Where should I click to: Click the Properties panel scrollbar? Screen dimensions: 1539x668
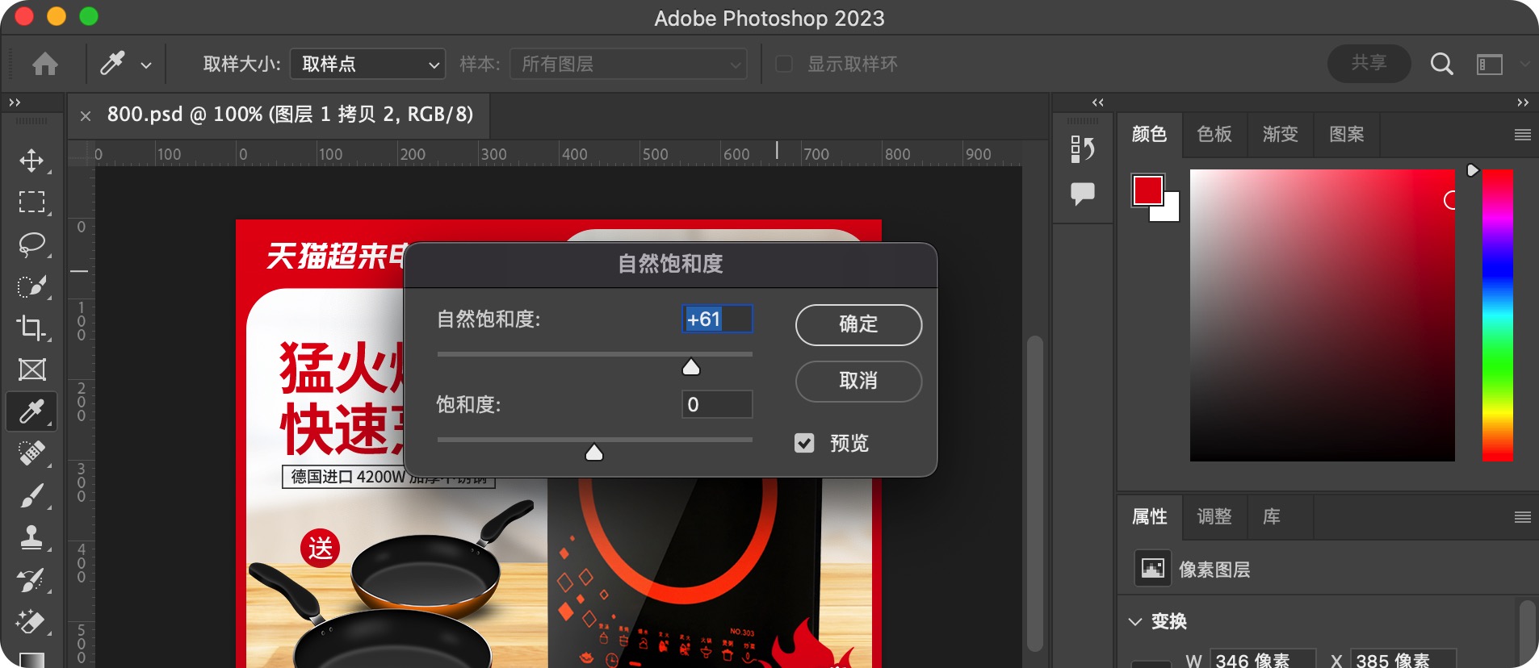pos(1527,633)
